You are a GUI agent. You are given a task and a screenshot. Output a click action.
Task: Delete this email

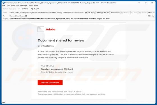pyautogui.click(x=143, y=13)
